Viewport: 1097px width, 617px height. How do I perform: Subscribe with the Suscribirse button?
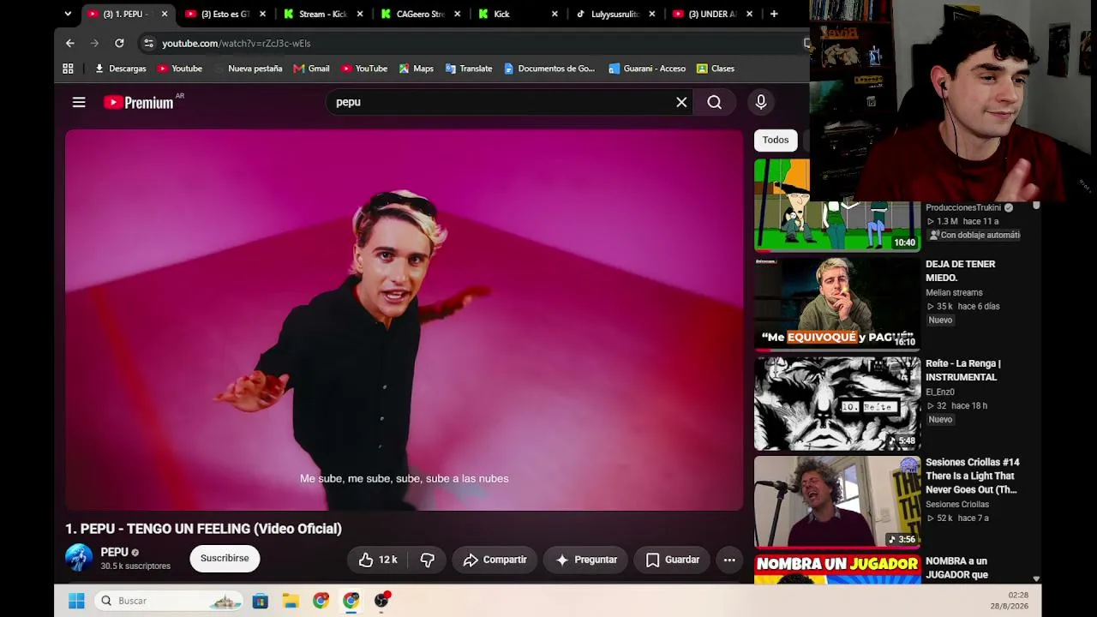point(225,559)
